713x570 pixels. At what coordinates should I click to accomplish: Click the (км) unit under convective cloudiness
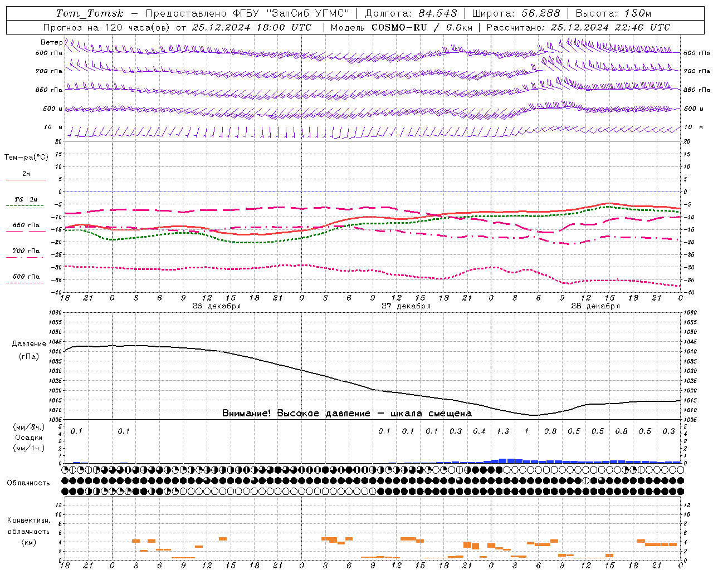tap(29, 542)
